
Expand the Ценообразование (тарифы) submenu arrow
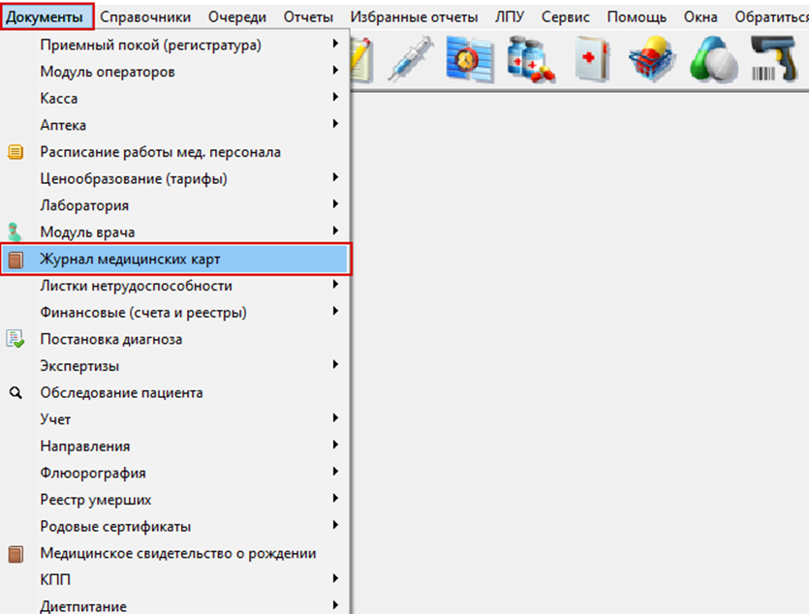(x=335, y=177)
